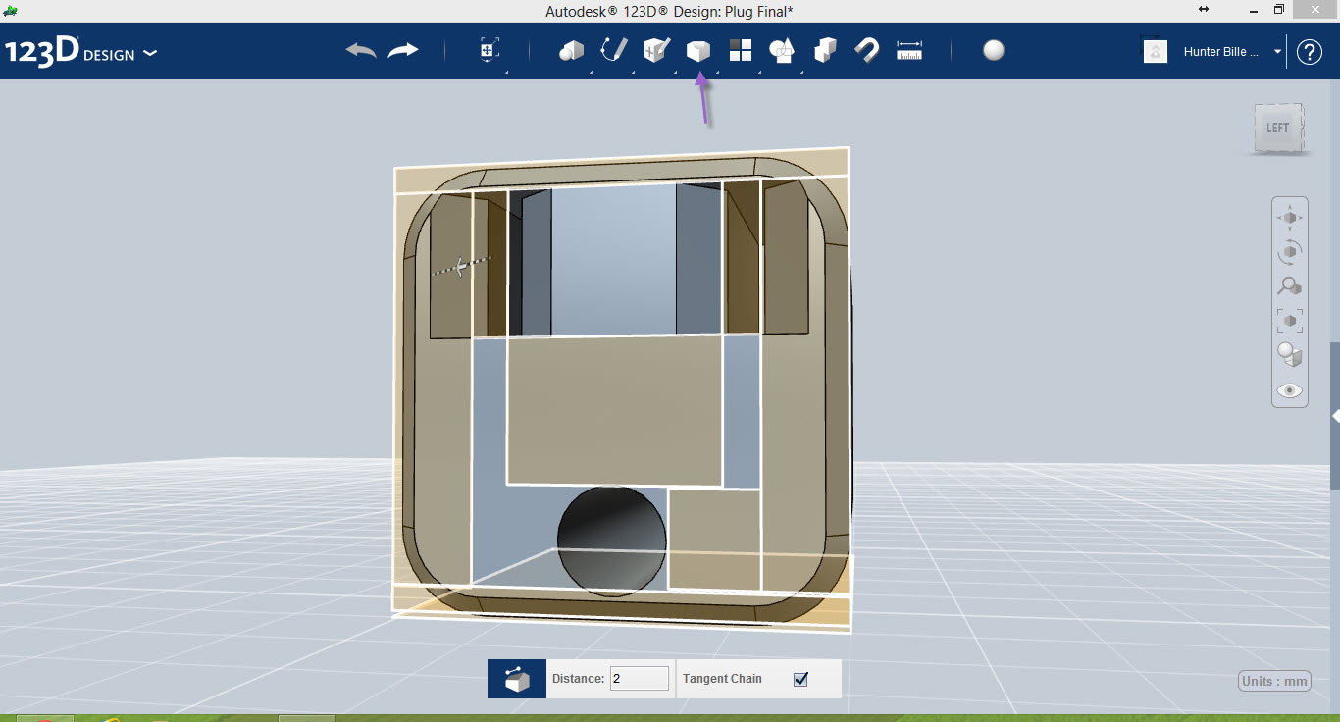This screenshot has width=1340, height=722.
Task: Click the LEFT face of view cube
Action: point(1277,128)
